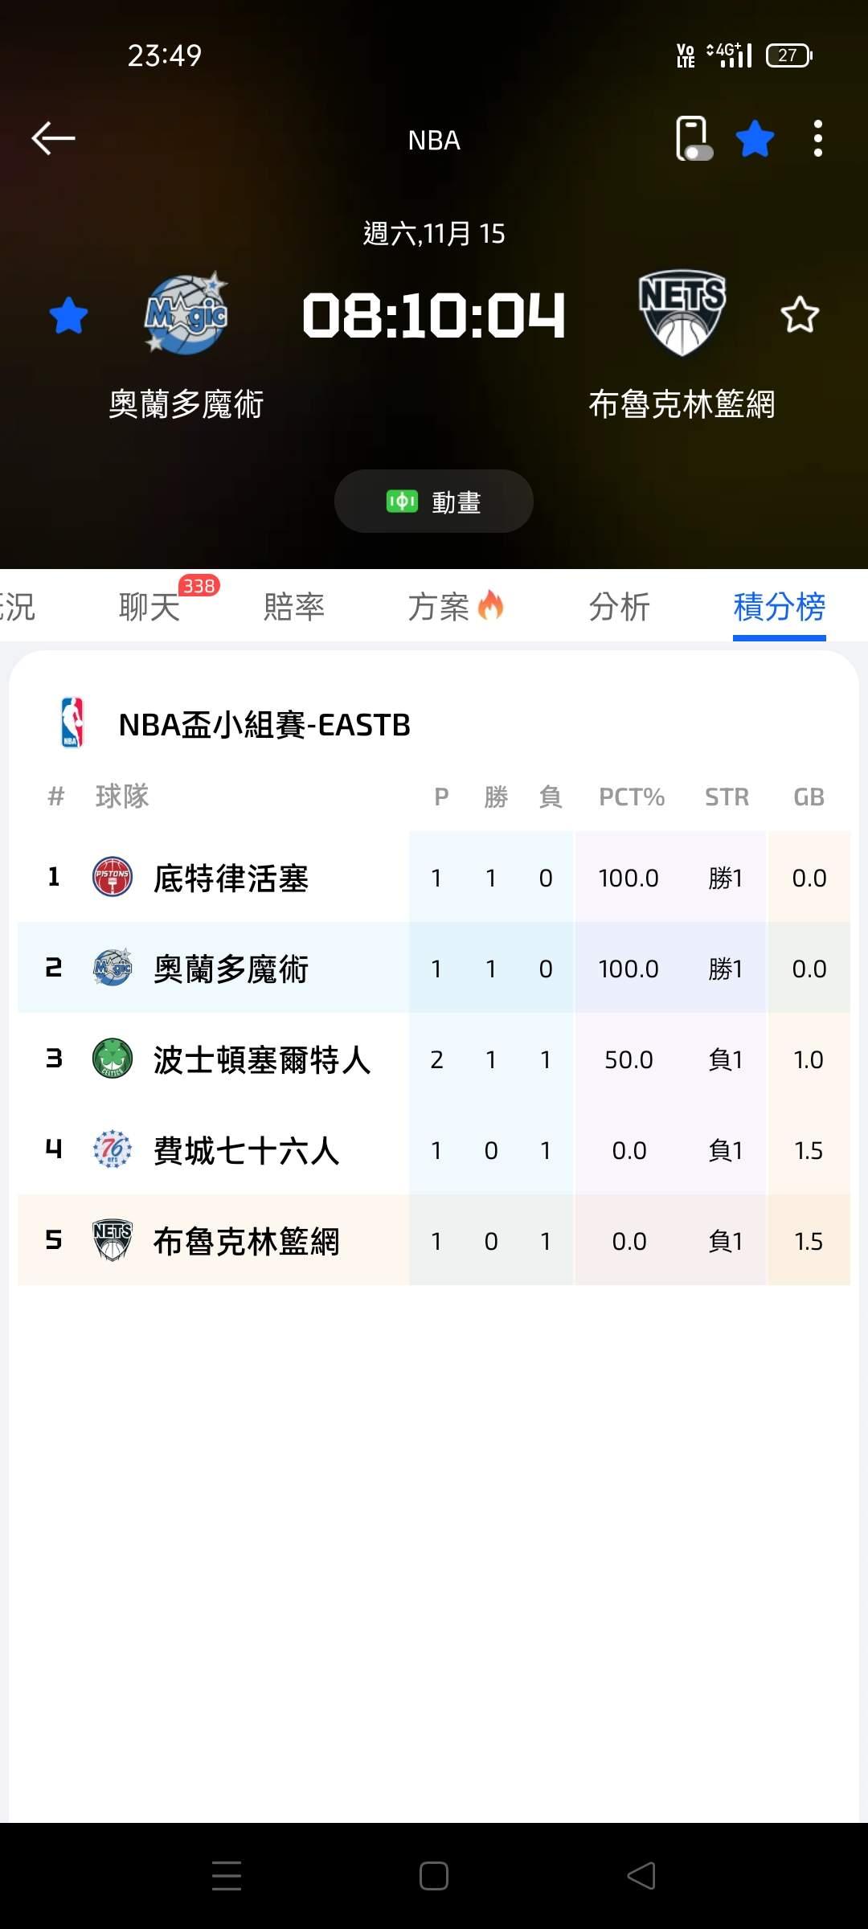Viewport: 868px width, 1929px height.
Task: Open 布魯克林籃網 row in standings
Action: [x=246, y=1241]
